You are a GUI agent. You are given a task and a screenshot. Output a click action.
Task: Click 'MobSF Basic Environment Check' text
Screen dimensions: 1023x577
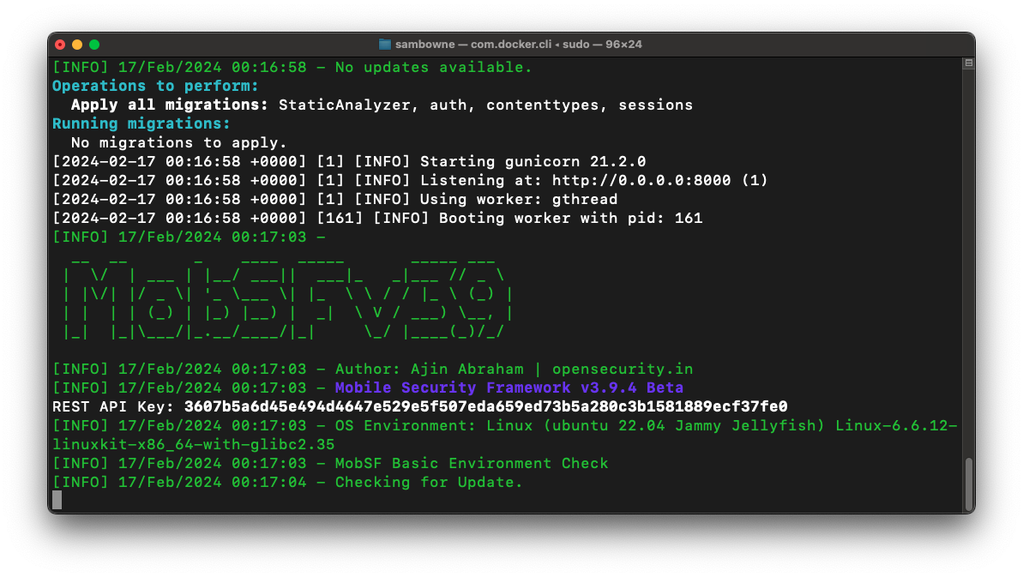(472, 464)
